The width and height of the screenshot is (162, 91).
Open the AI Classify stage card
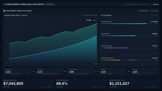49,71
